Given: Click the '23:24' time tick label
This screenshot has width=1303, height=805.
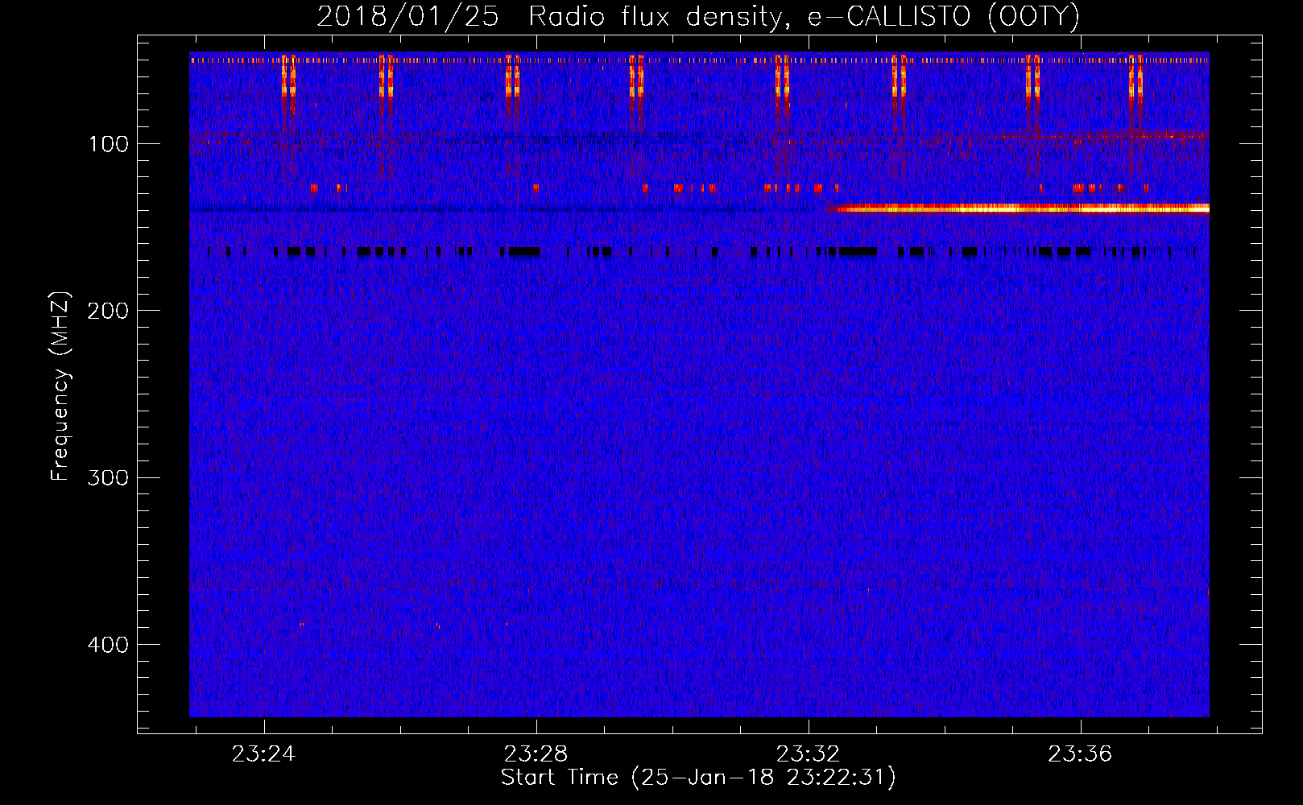Looking at the screenshot, I should [x=264, y=754].
